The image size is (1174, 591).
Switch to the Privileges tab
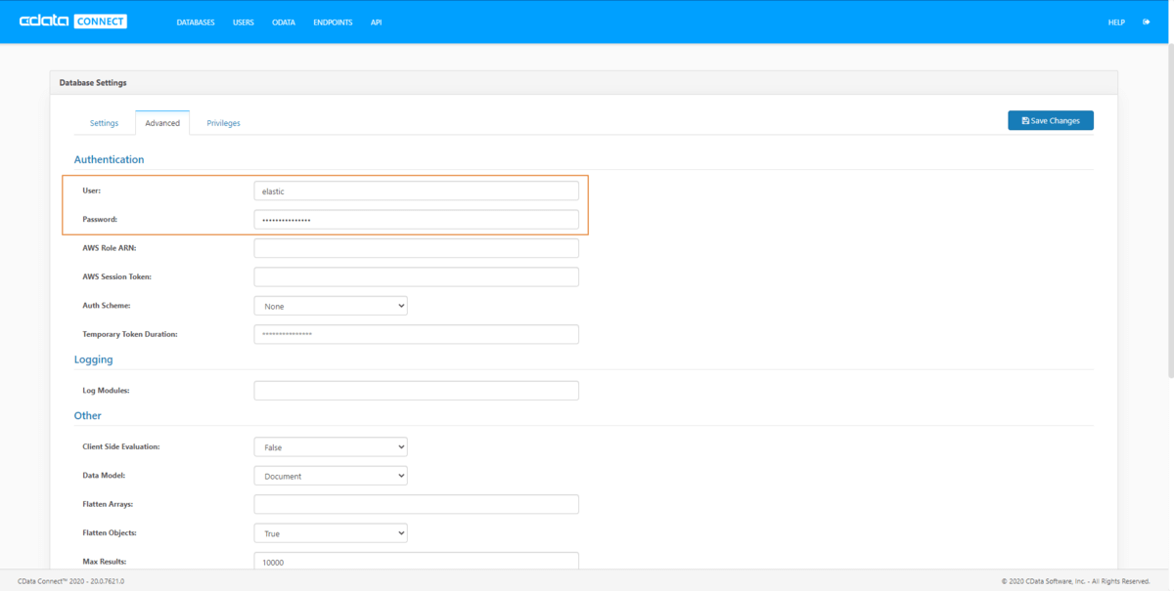pos(223,123)
